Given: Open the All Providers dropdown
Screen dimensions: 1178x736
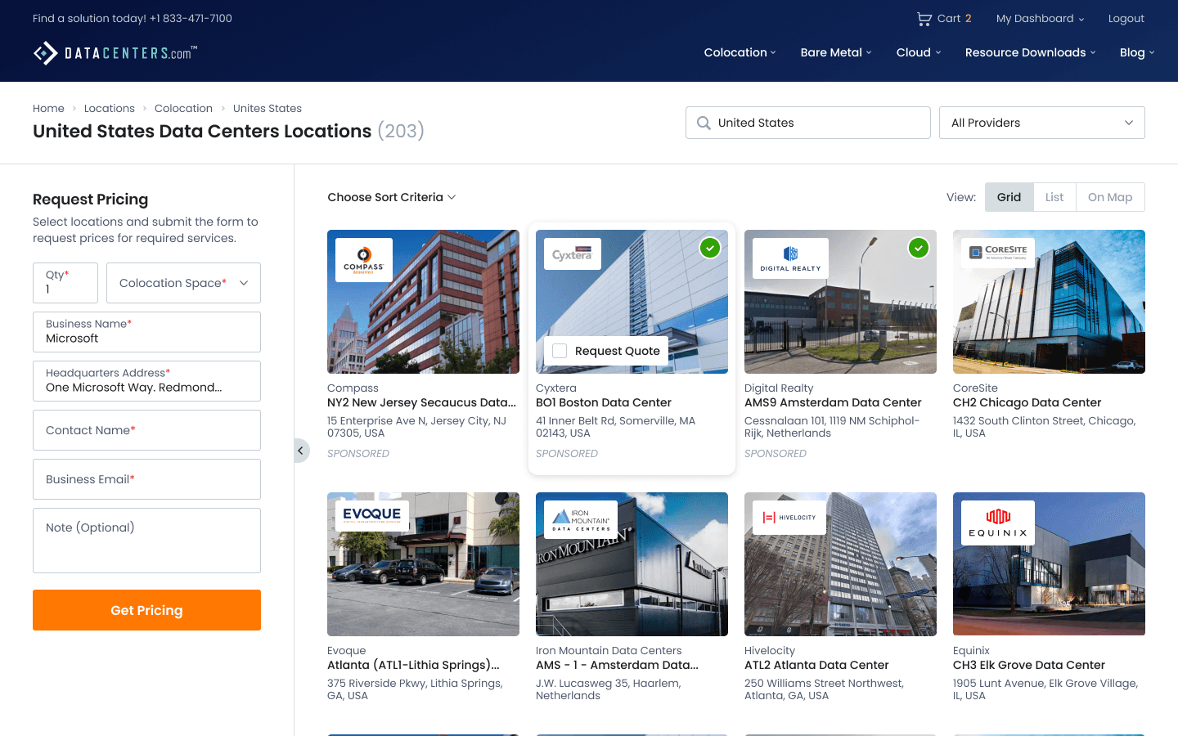Looking at the screenshot, I should (1042, 123).
